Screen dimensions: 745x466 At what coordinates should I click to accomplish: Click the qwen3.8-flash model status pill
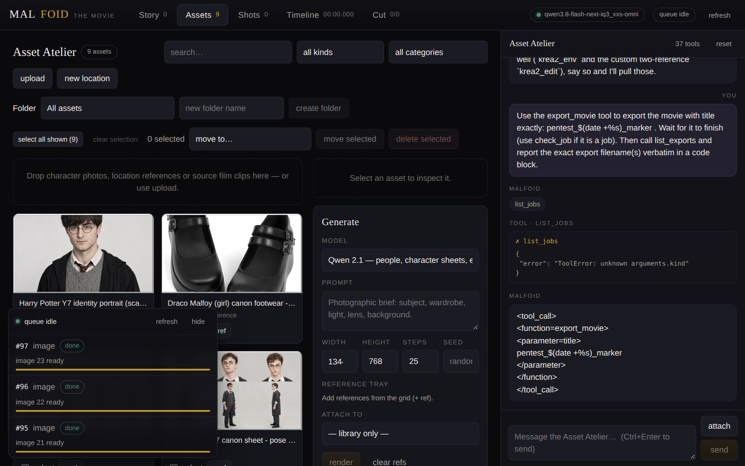click(587, 14)
